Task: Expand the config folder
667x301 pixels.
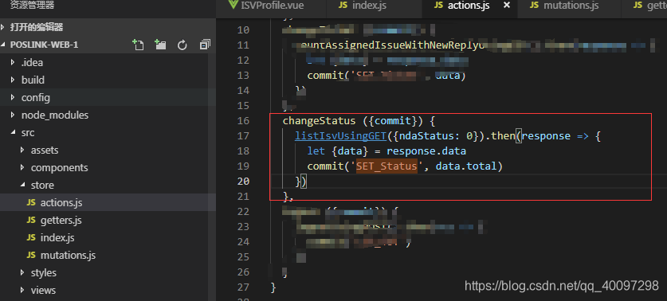Action: tap(35, 98)
